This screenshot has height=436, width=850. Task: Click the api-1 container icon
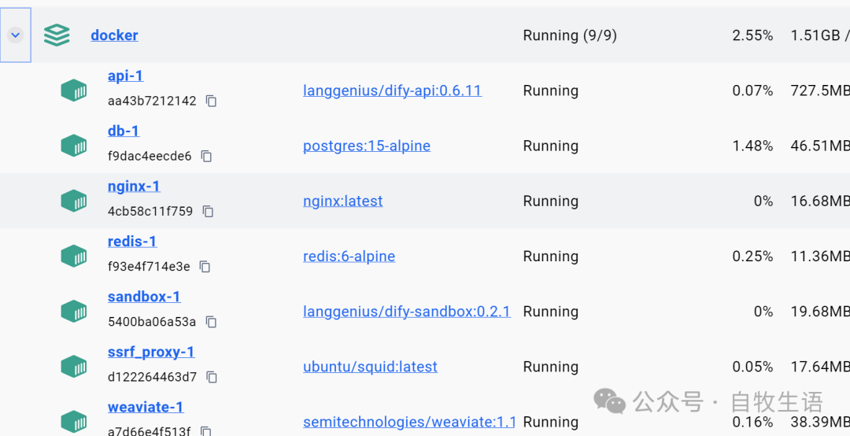point(74,90)
